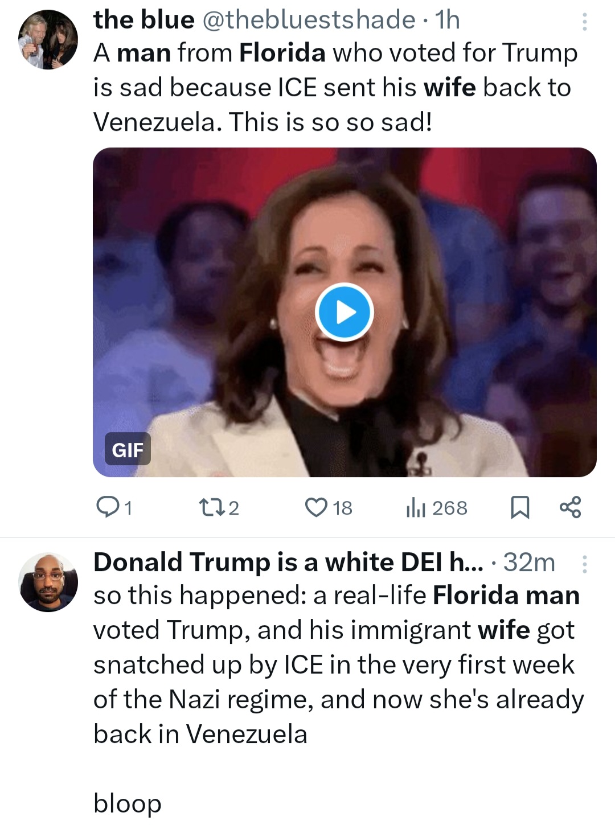
Task: Bookmark the blue's tweet
Action: [x=519, y=507]
